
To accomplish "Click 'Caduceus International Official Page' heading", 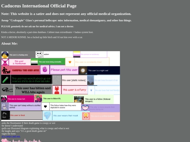I will 39,6.
